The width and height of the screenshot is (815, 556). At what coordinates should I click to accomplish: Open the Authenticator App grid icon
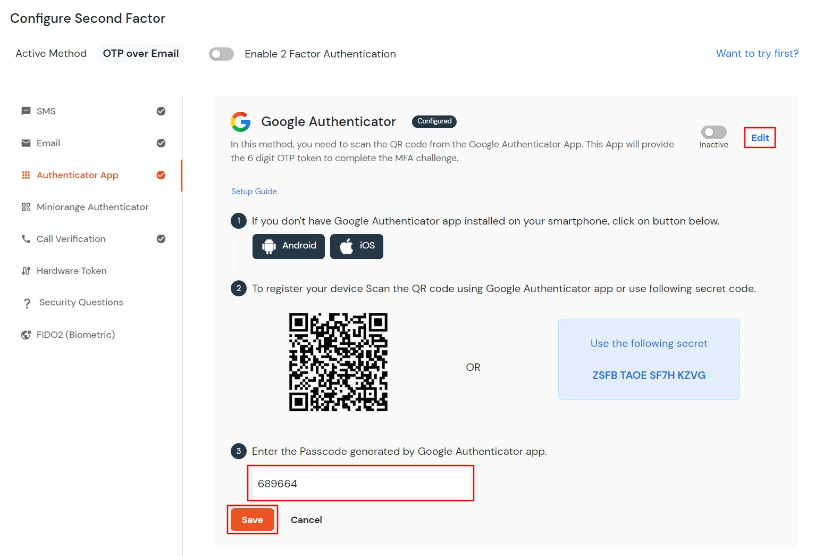[x=26, y=175]
